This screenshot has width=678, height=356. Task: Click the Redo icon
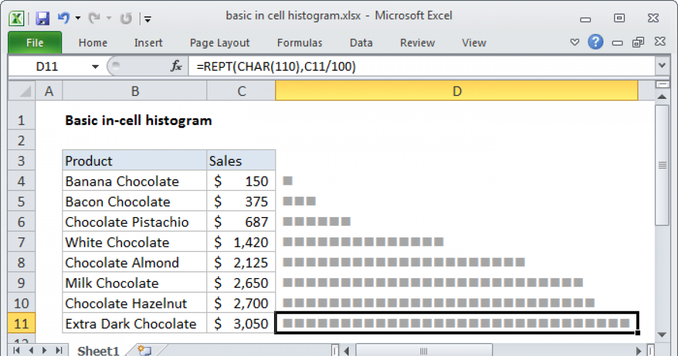coord(94,18)
